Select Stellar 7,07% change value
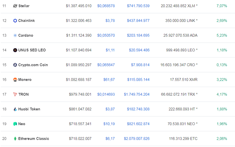 (x=222, y=6)
